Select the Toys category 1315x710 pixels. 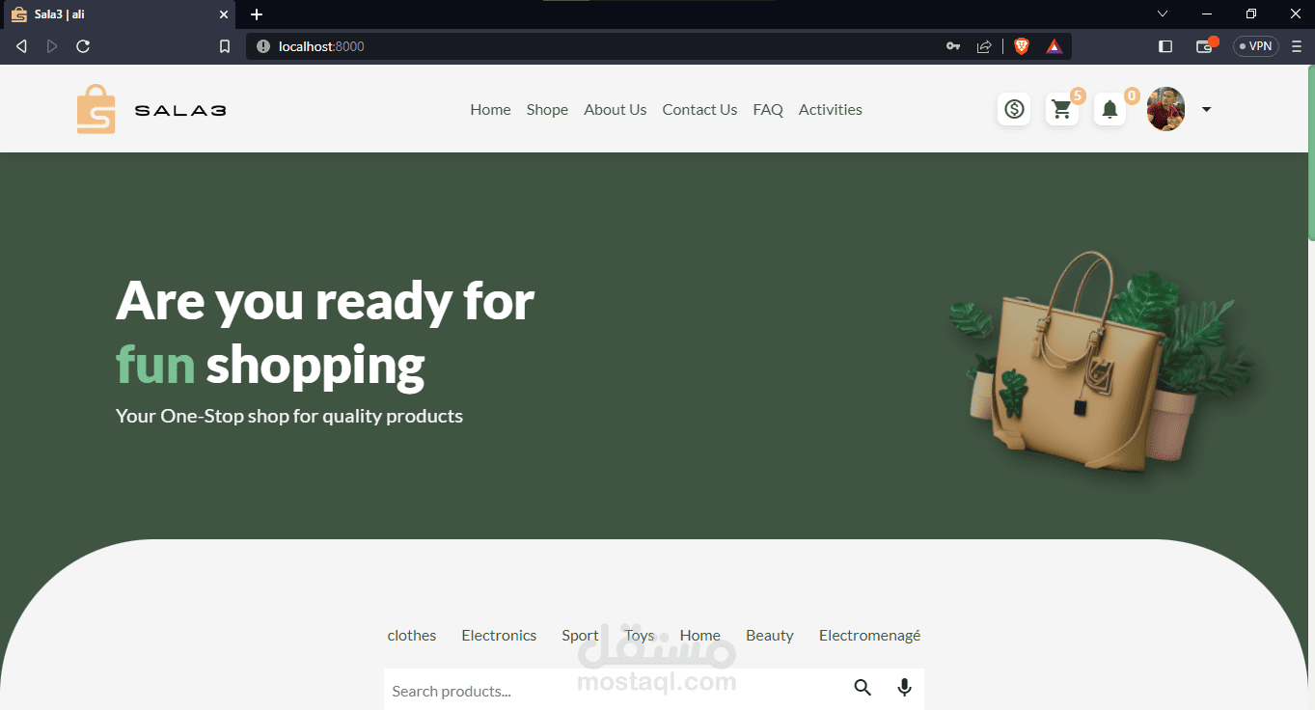pos(639,635)
